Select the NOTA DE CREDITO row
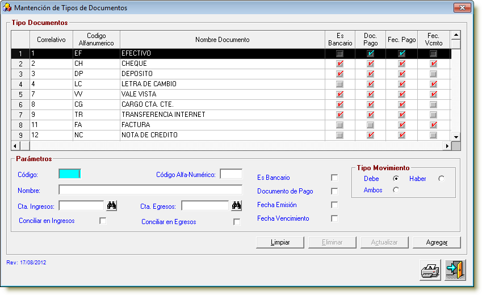Image resolution: width=482 pixels, height=295 pixels. [231, 135]
